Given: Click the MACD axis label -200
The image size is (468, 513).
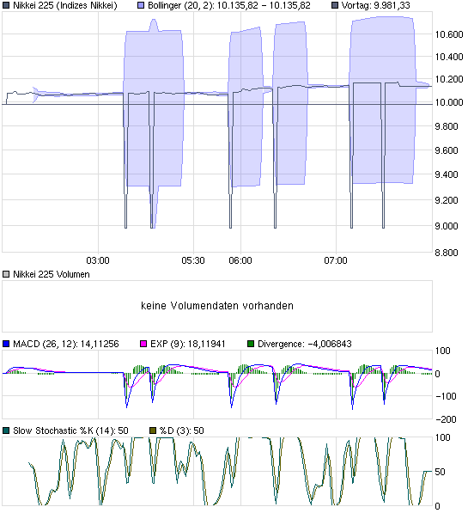Looking at the screenshot, I should [x=446, y=419].
